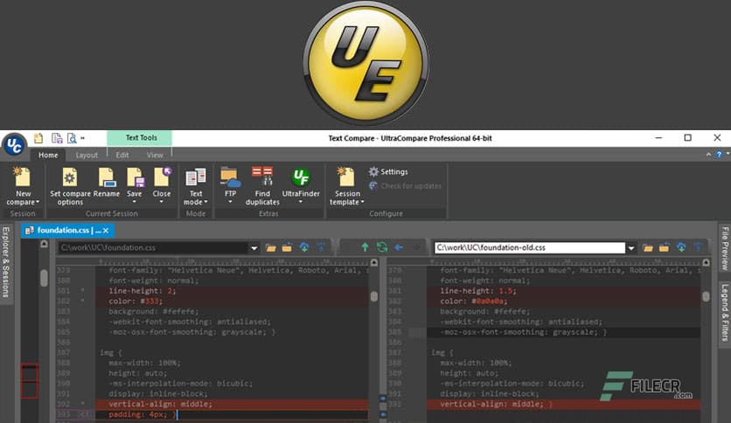Viewport: 731px width, 423px height.
Task: Switch to the Home ribbon tab
Action: tap(48, 156)
